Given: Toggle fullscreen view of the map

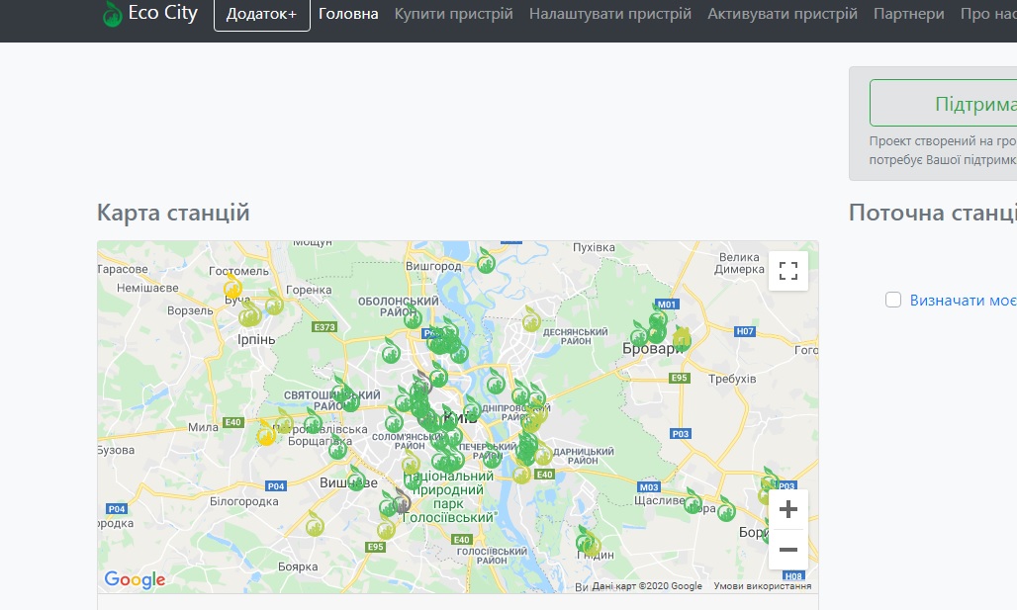Looking at the screenshot, I should (x=787, y=271).
